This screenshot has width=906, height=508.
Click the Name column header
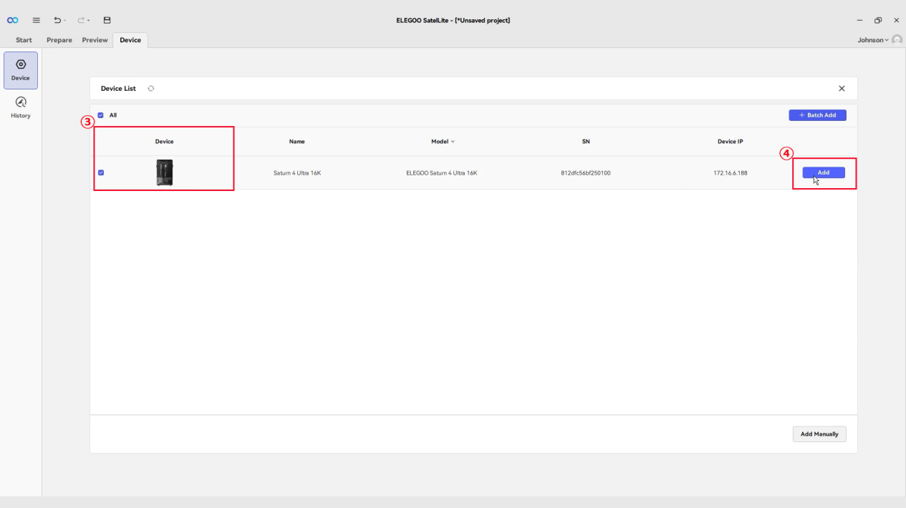pyautogui.click(x=297, y=142)
